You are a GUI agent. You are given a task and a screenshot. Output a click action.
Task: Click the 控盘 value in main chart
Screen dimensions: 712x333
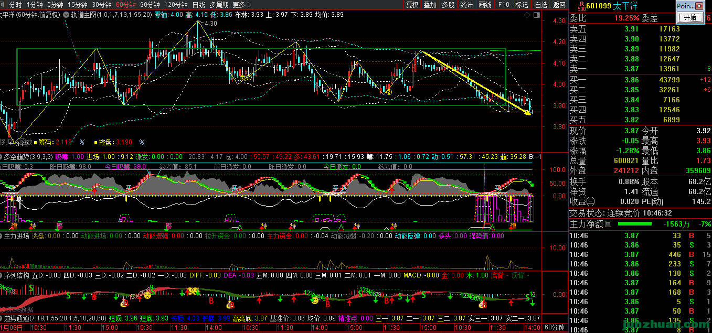tap(124, 142)
